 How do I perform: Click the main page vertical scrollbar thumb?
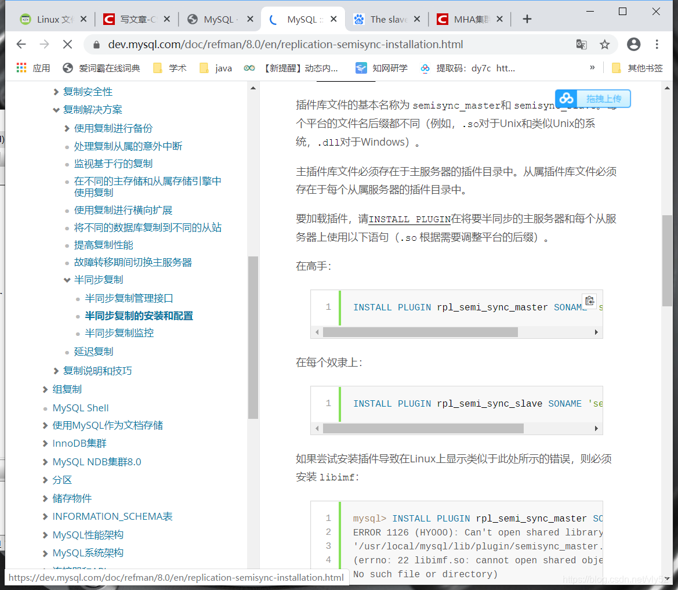[x=667, y=260]
